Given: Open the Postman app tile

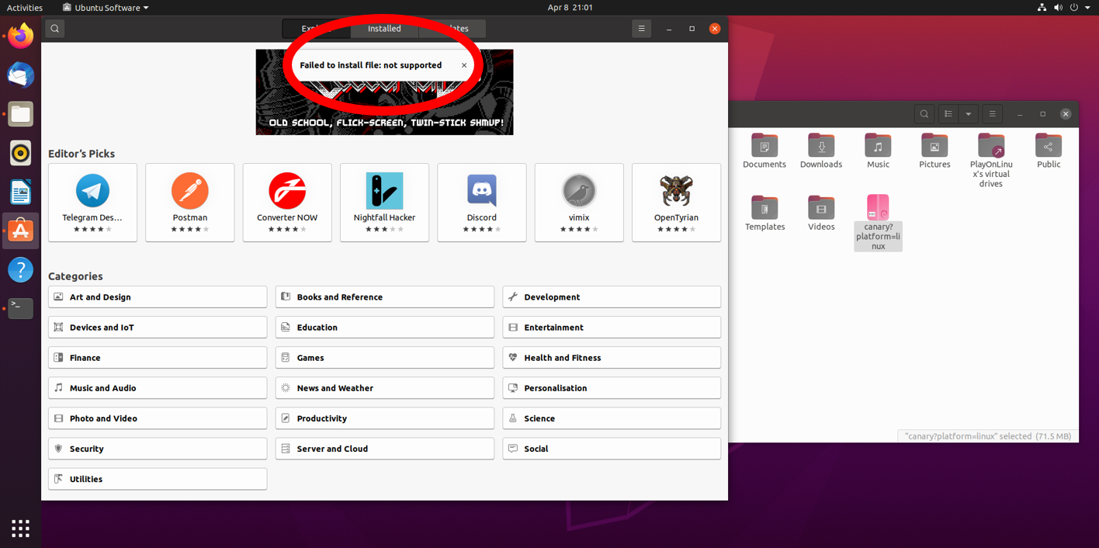Looking at the screenshot, I should click(x=190, y=202).
